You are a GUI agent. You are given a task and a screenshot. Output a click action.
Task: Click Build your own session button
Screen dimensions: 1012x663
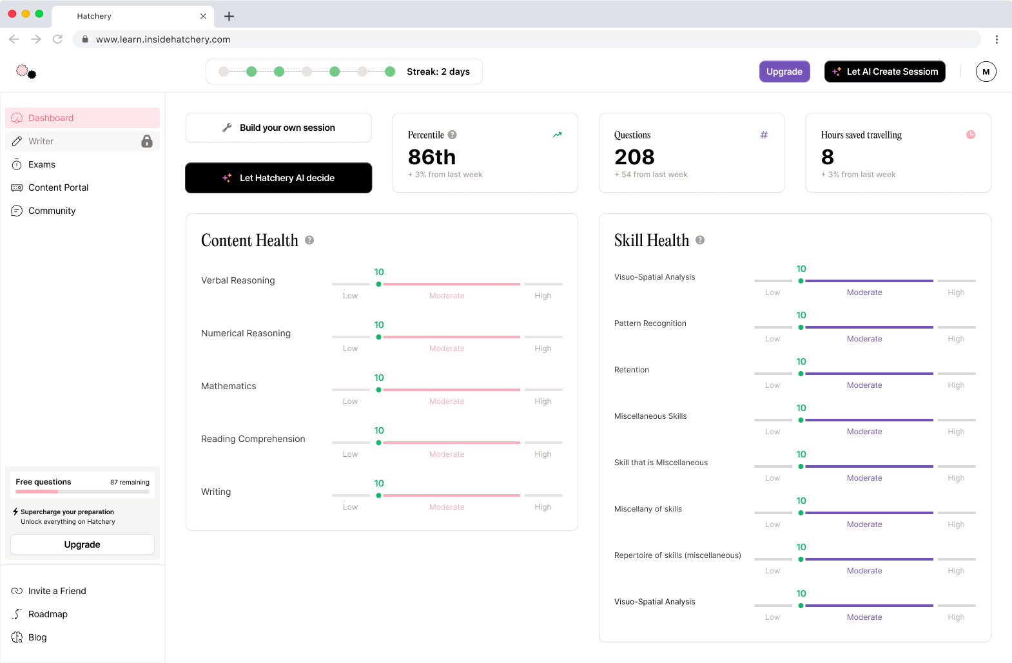(278, 128)
